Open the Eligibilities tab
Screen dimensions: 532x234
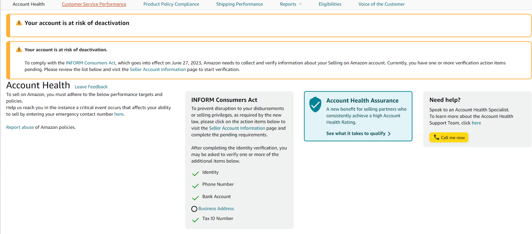point(330,4)
